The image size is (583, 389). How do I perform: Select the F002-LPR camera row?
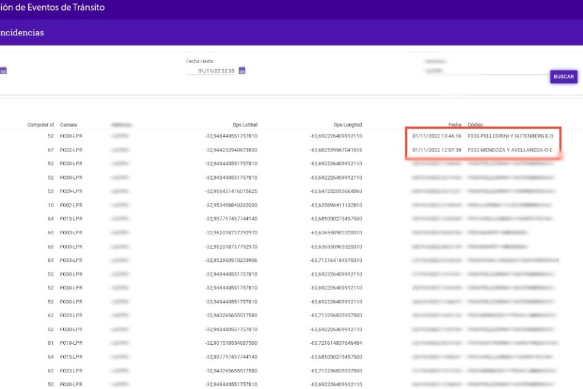[71, 205]
